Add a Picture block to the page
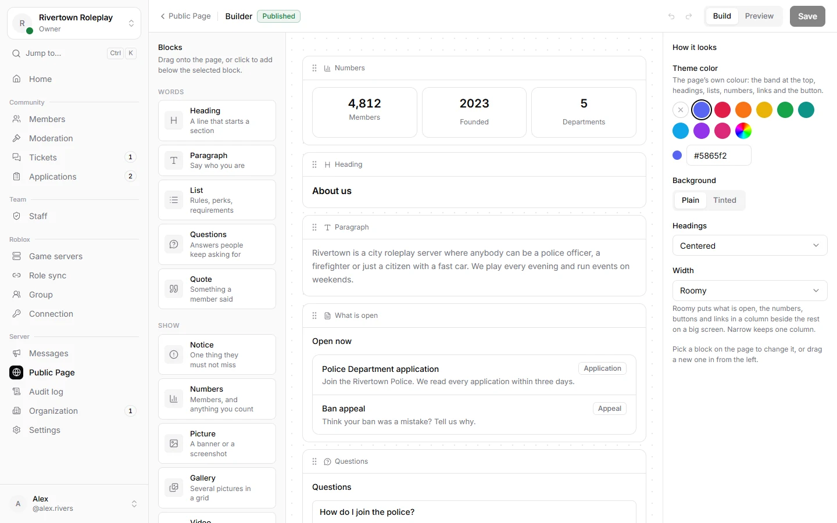The image size is (837, 523). pos(217,443)
